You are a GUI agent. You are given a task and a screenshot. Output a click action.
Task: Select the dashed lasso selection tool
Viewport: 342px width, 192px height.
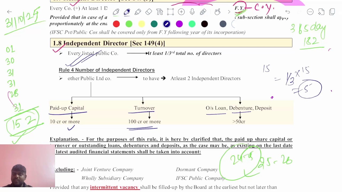(x=170, y=12)
